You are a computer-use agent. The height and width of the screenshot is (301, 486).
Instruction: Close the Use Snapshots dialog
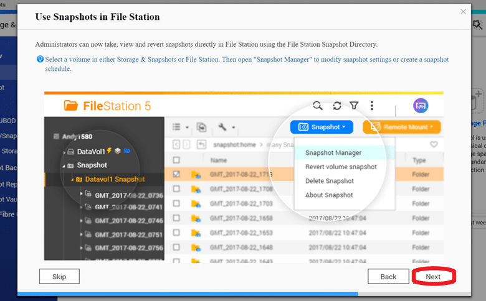pos(463,12)
